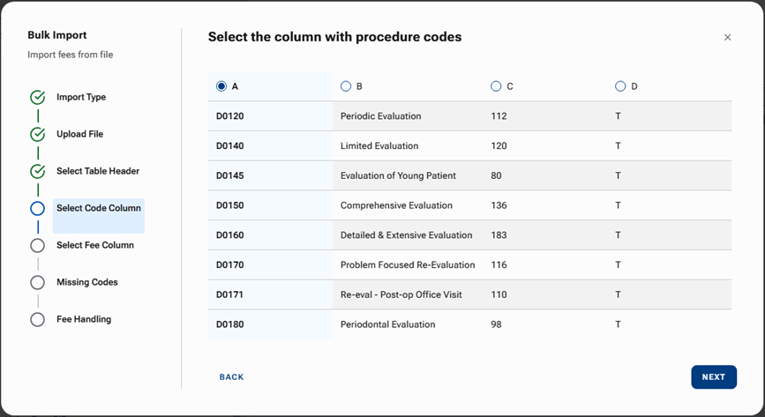Click the completed checkmark for Upload File
765x417 pixels.
point(37,134)
